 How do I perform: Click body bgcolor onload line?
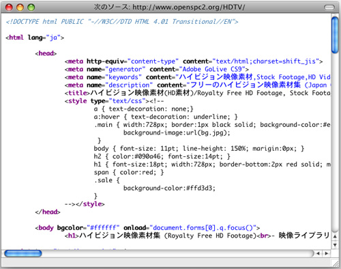click(147, 227)
